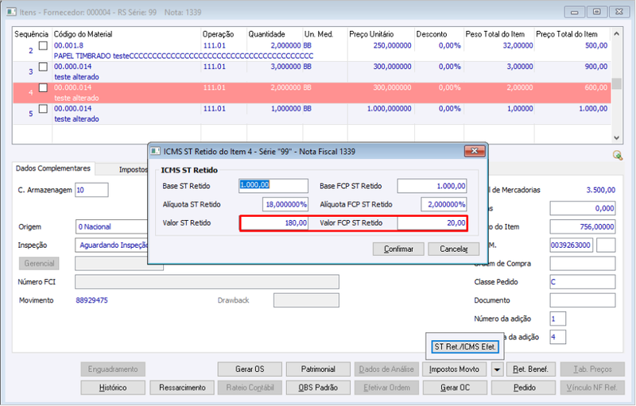Open the Ressarcimento button
The height and width of the screenshot is (406, 636).
182,388
